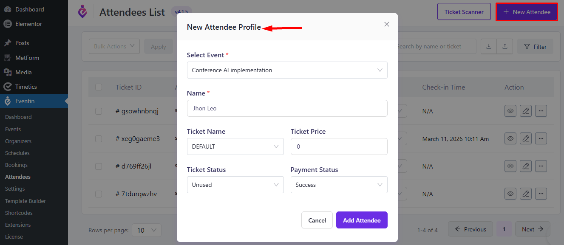Expand the Select Event dropdown
Image resolution: width=564 pixels, height=245 pixels.
[287, 70]
